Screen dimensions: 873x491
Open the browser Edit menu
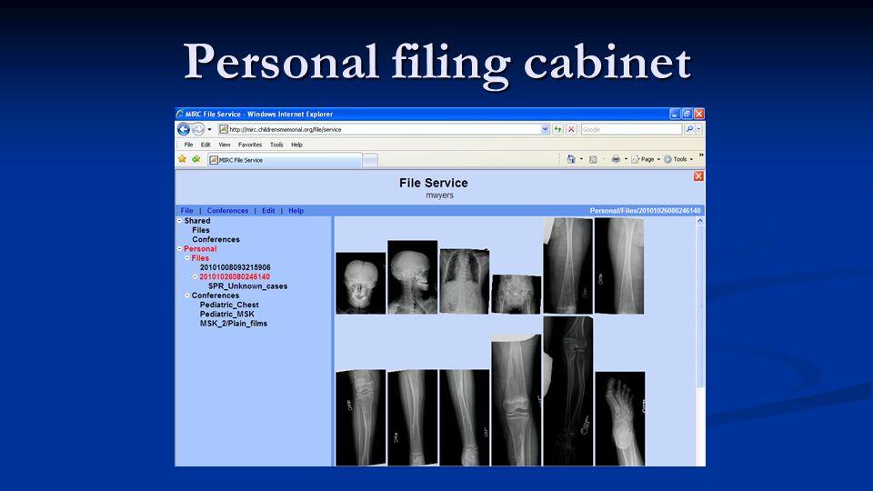(206, 145)
